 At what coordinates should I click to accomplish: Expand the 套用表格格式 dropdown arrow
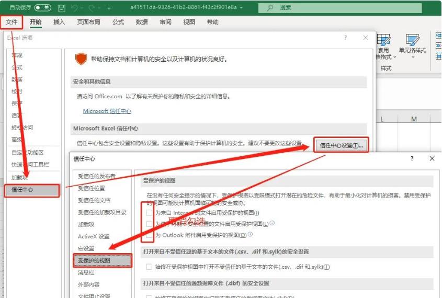[394, 57]
